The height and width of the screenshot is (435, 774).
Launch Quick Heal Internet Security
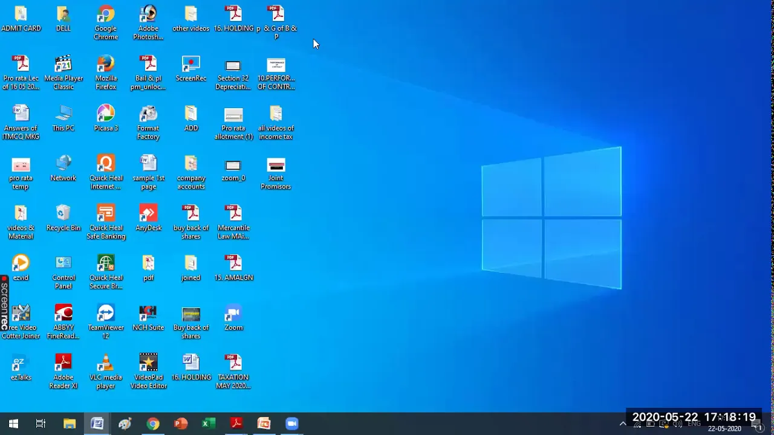[x=106, y=173]
